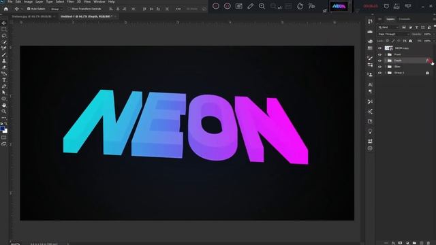Viewport: 436px width, 245px height.
Task: Click the recorder screenshot camera icon
Action: tap(239, 6)
